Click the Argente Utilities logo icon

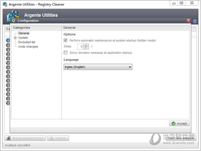pyautogui.click(x=13, y=16)
